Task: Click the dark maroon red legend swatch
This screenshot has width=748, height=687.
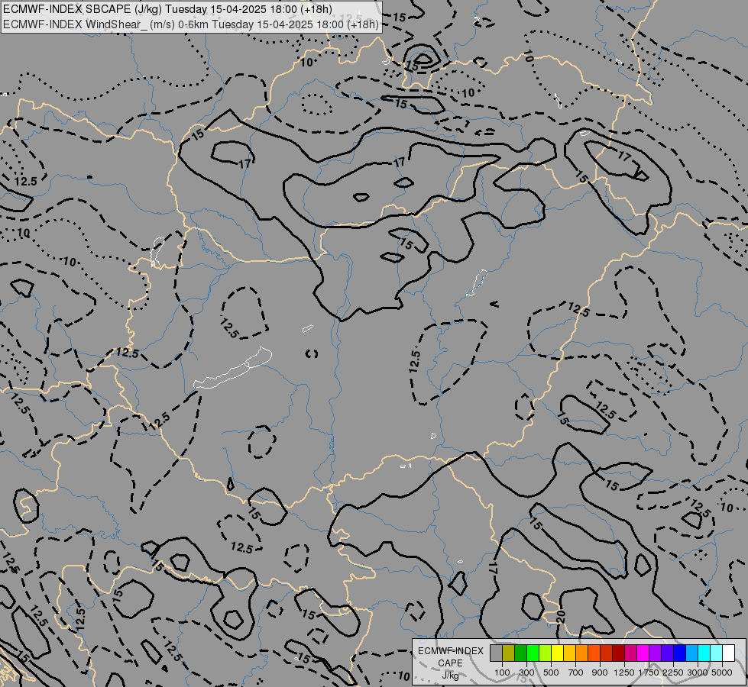Action: 619,653
